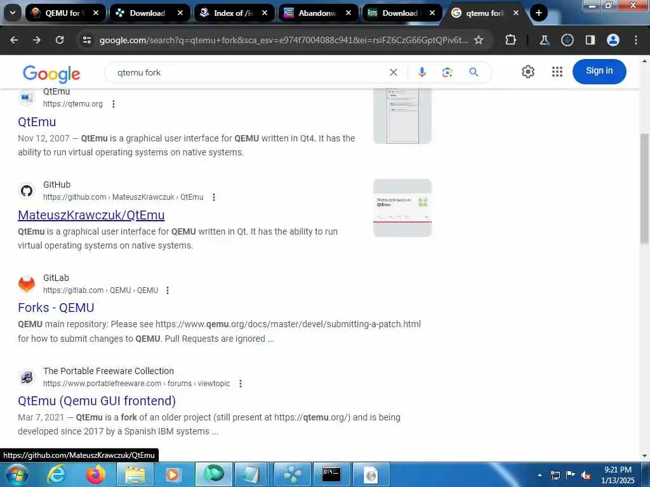This screenshot has height=487, width=650.
Task: Go forward in browser history
Action: [x=37, y=40]
